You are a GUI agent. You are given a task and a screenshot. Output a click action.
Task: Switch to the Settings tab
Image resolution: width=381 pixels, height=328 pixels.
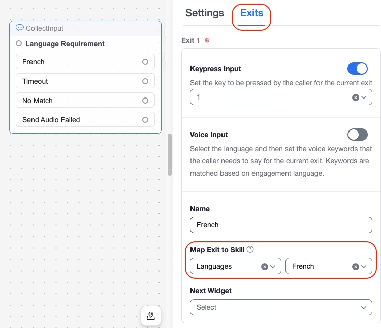coord(204,13)
